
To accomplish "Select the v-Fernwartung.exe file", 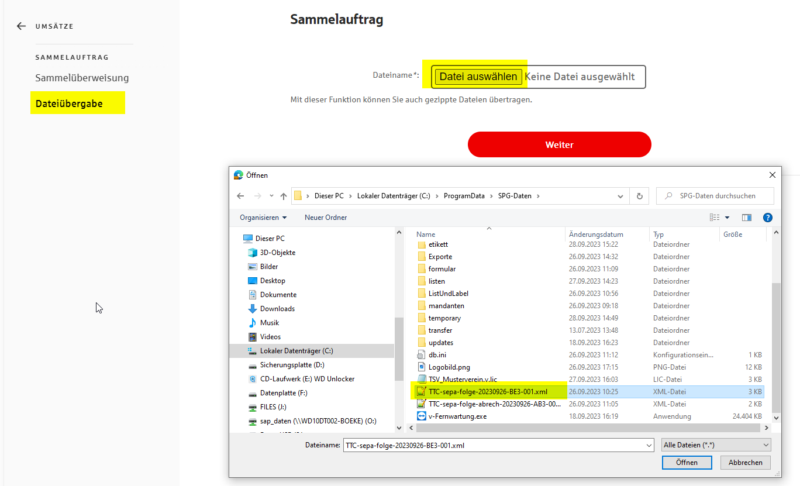I will pos(457,416).
